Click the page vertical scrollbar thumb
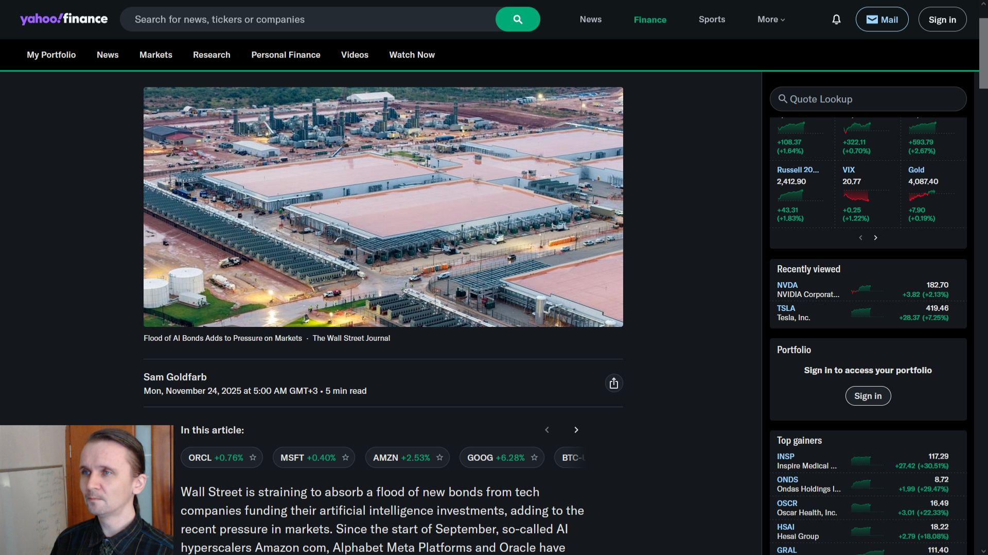This screenshot has height=555, width=988. (x=983, y=54)
